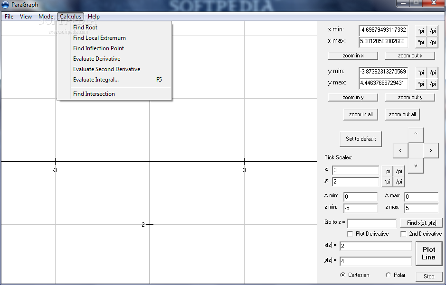Open the Help menu
This screenshot has height=285, width=446.
click(x=94, y=17)
